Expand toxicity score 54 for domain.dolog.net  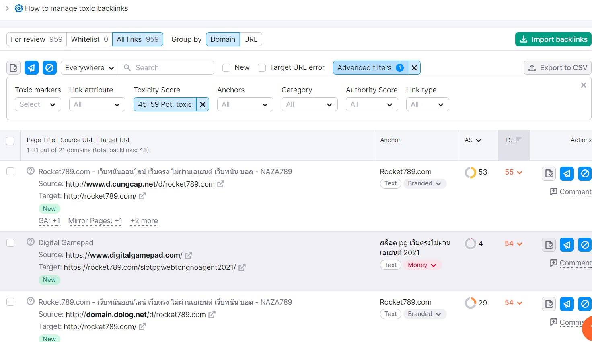(514, 303)
